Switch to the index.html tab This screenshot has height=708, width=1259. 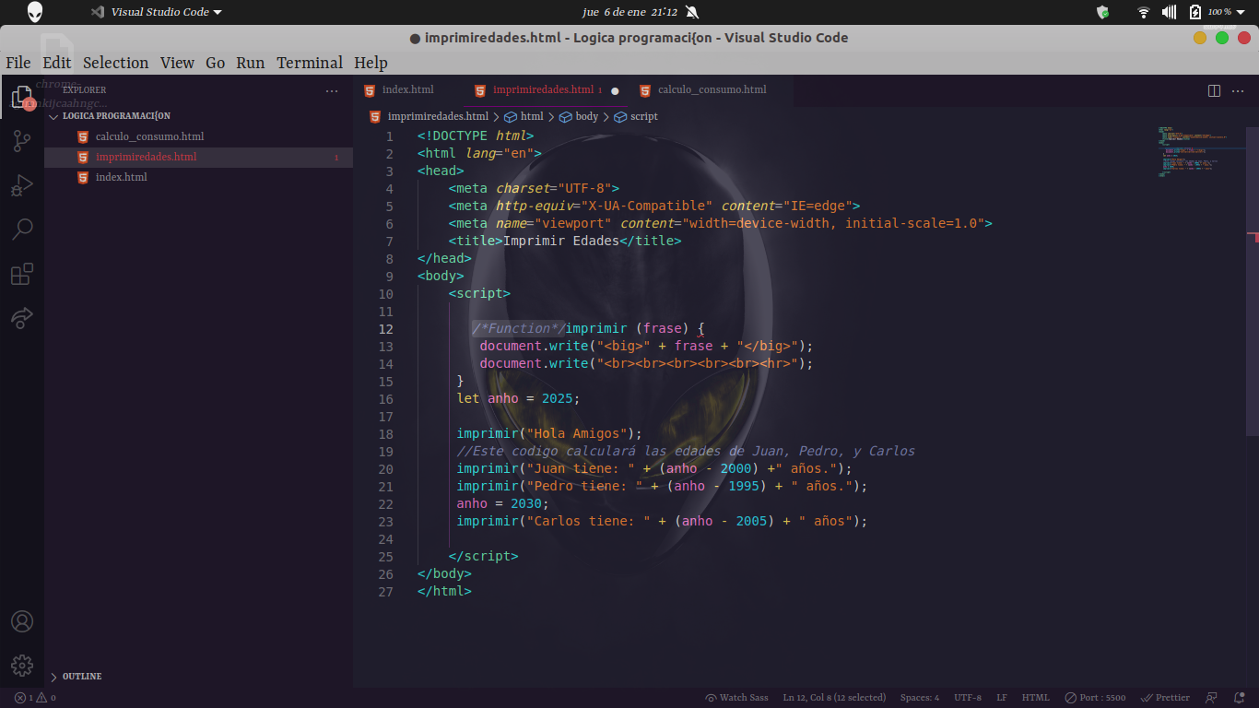click(x=407, y=90)
